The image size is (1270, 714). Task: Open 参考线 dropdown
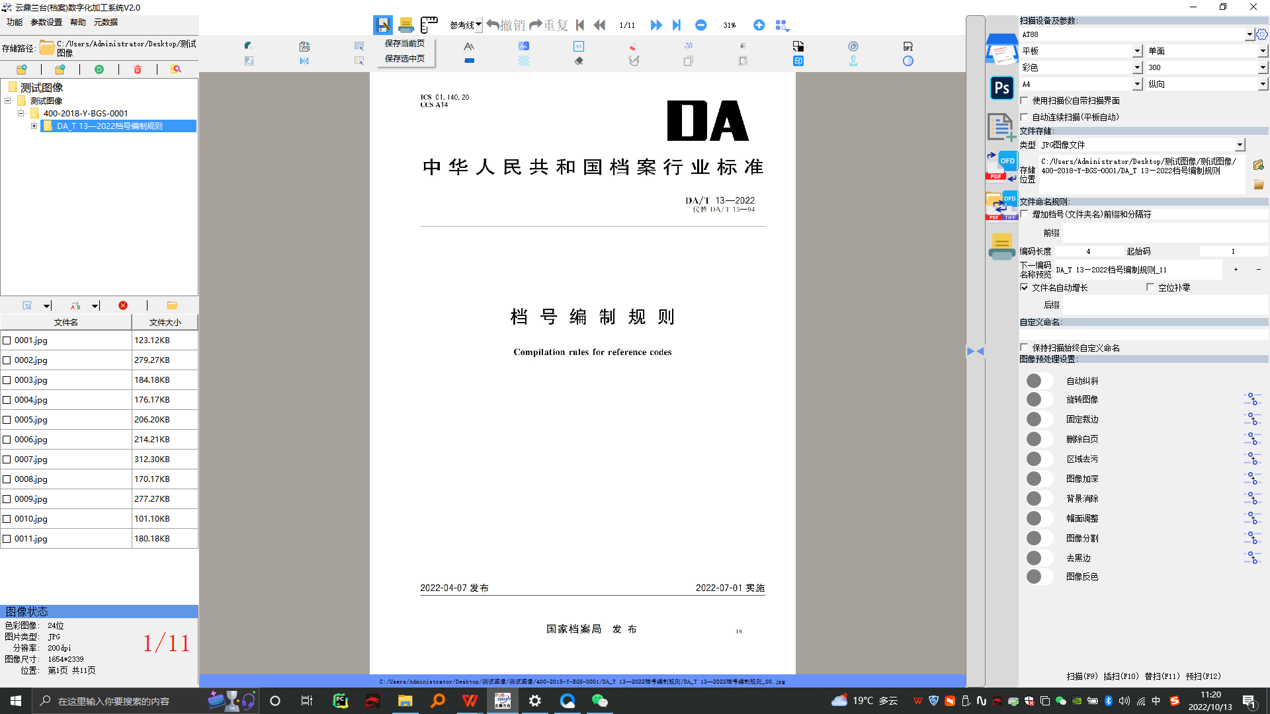click(478, 25)
